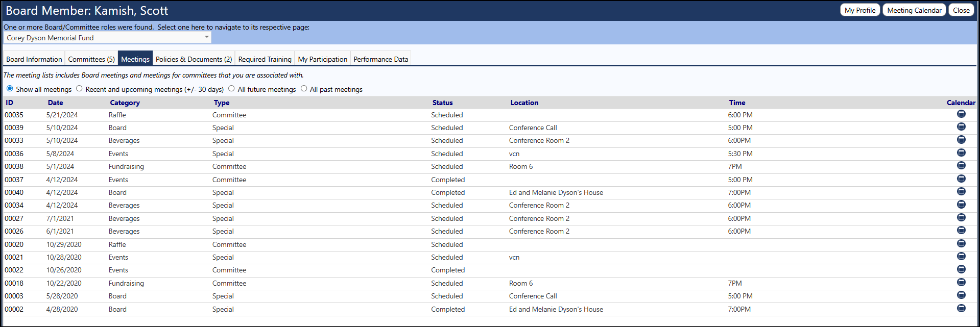Open calendar icon for meeting 00033
980x327 pixels.
coord(961,140)
